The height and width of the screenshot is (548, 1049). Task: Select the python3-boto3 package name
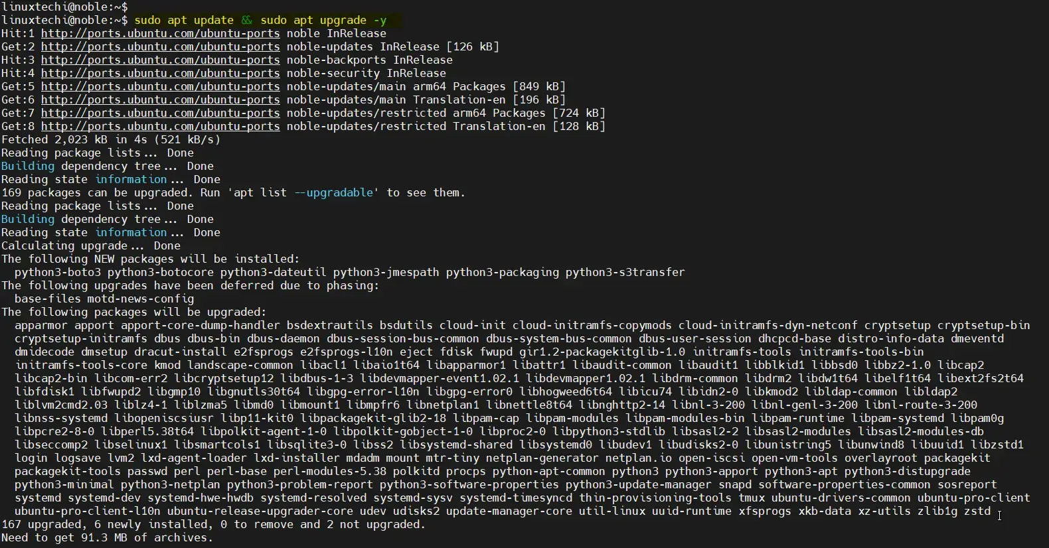[x=58, y=272]
